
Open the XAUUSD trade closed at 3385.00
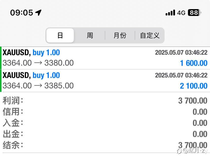pos(105,81)
